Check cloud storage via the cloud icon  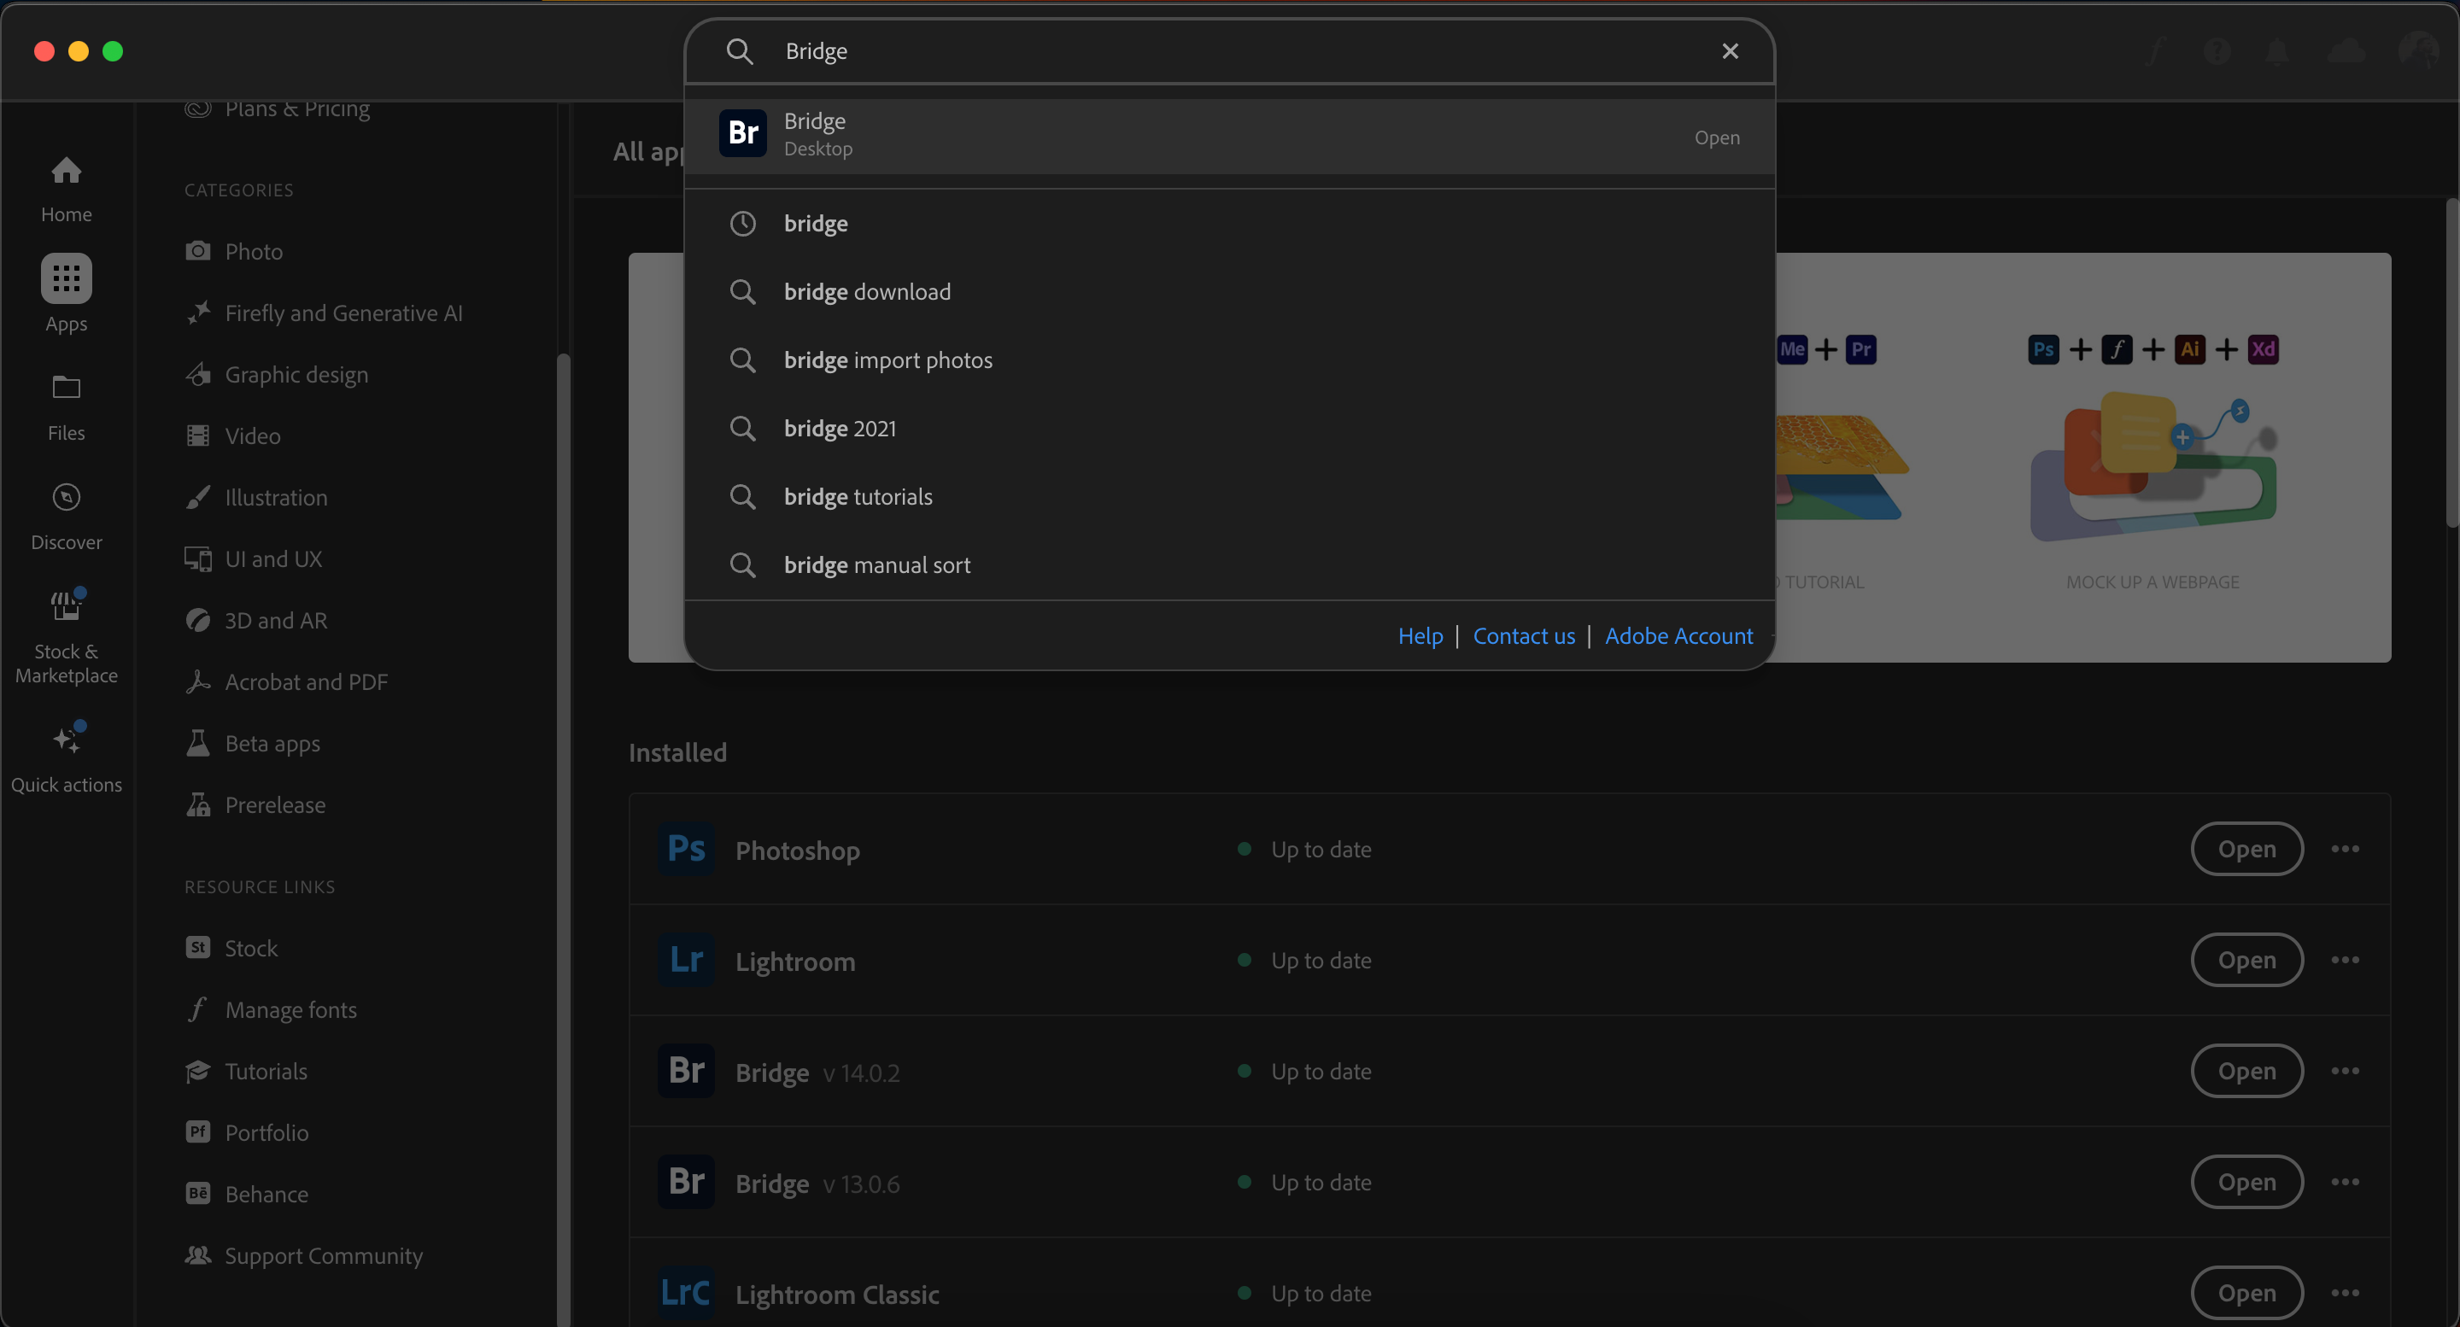tap(2347, 50)
